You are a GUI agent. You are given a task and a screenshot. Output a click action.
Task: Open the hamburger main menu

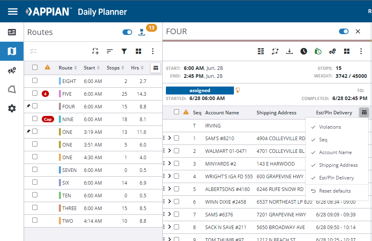[13, 12]
